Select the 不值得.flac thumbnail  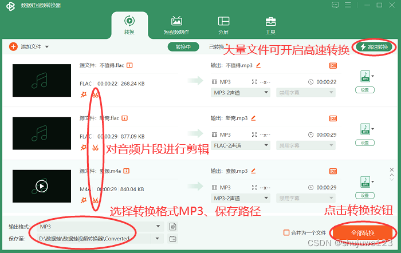pos(42,81)
